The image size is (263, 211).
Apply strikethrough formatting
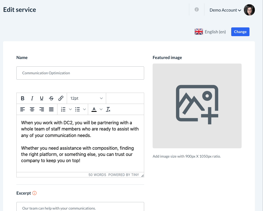[51, 98]
